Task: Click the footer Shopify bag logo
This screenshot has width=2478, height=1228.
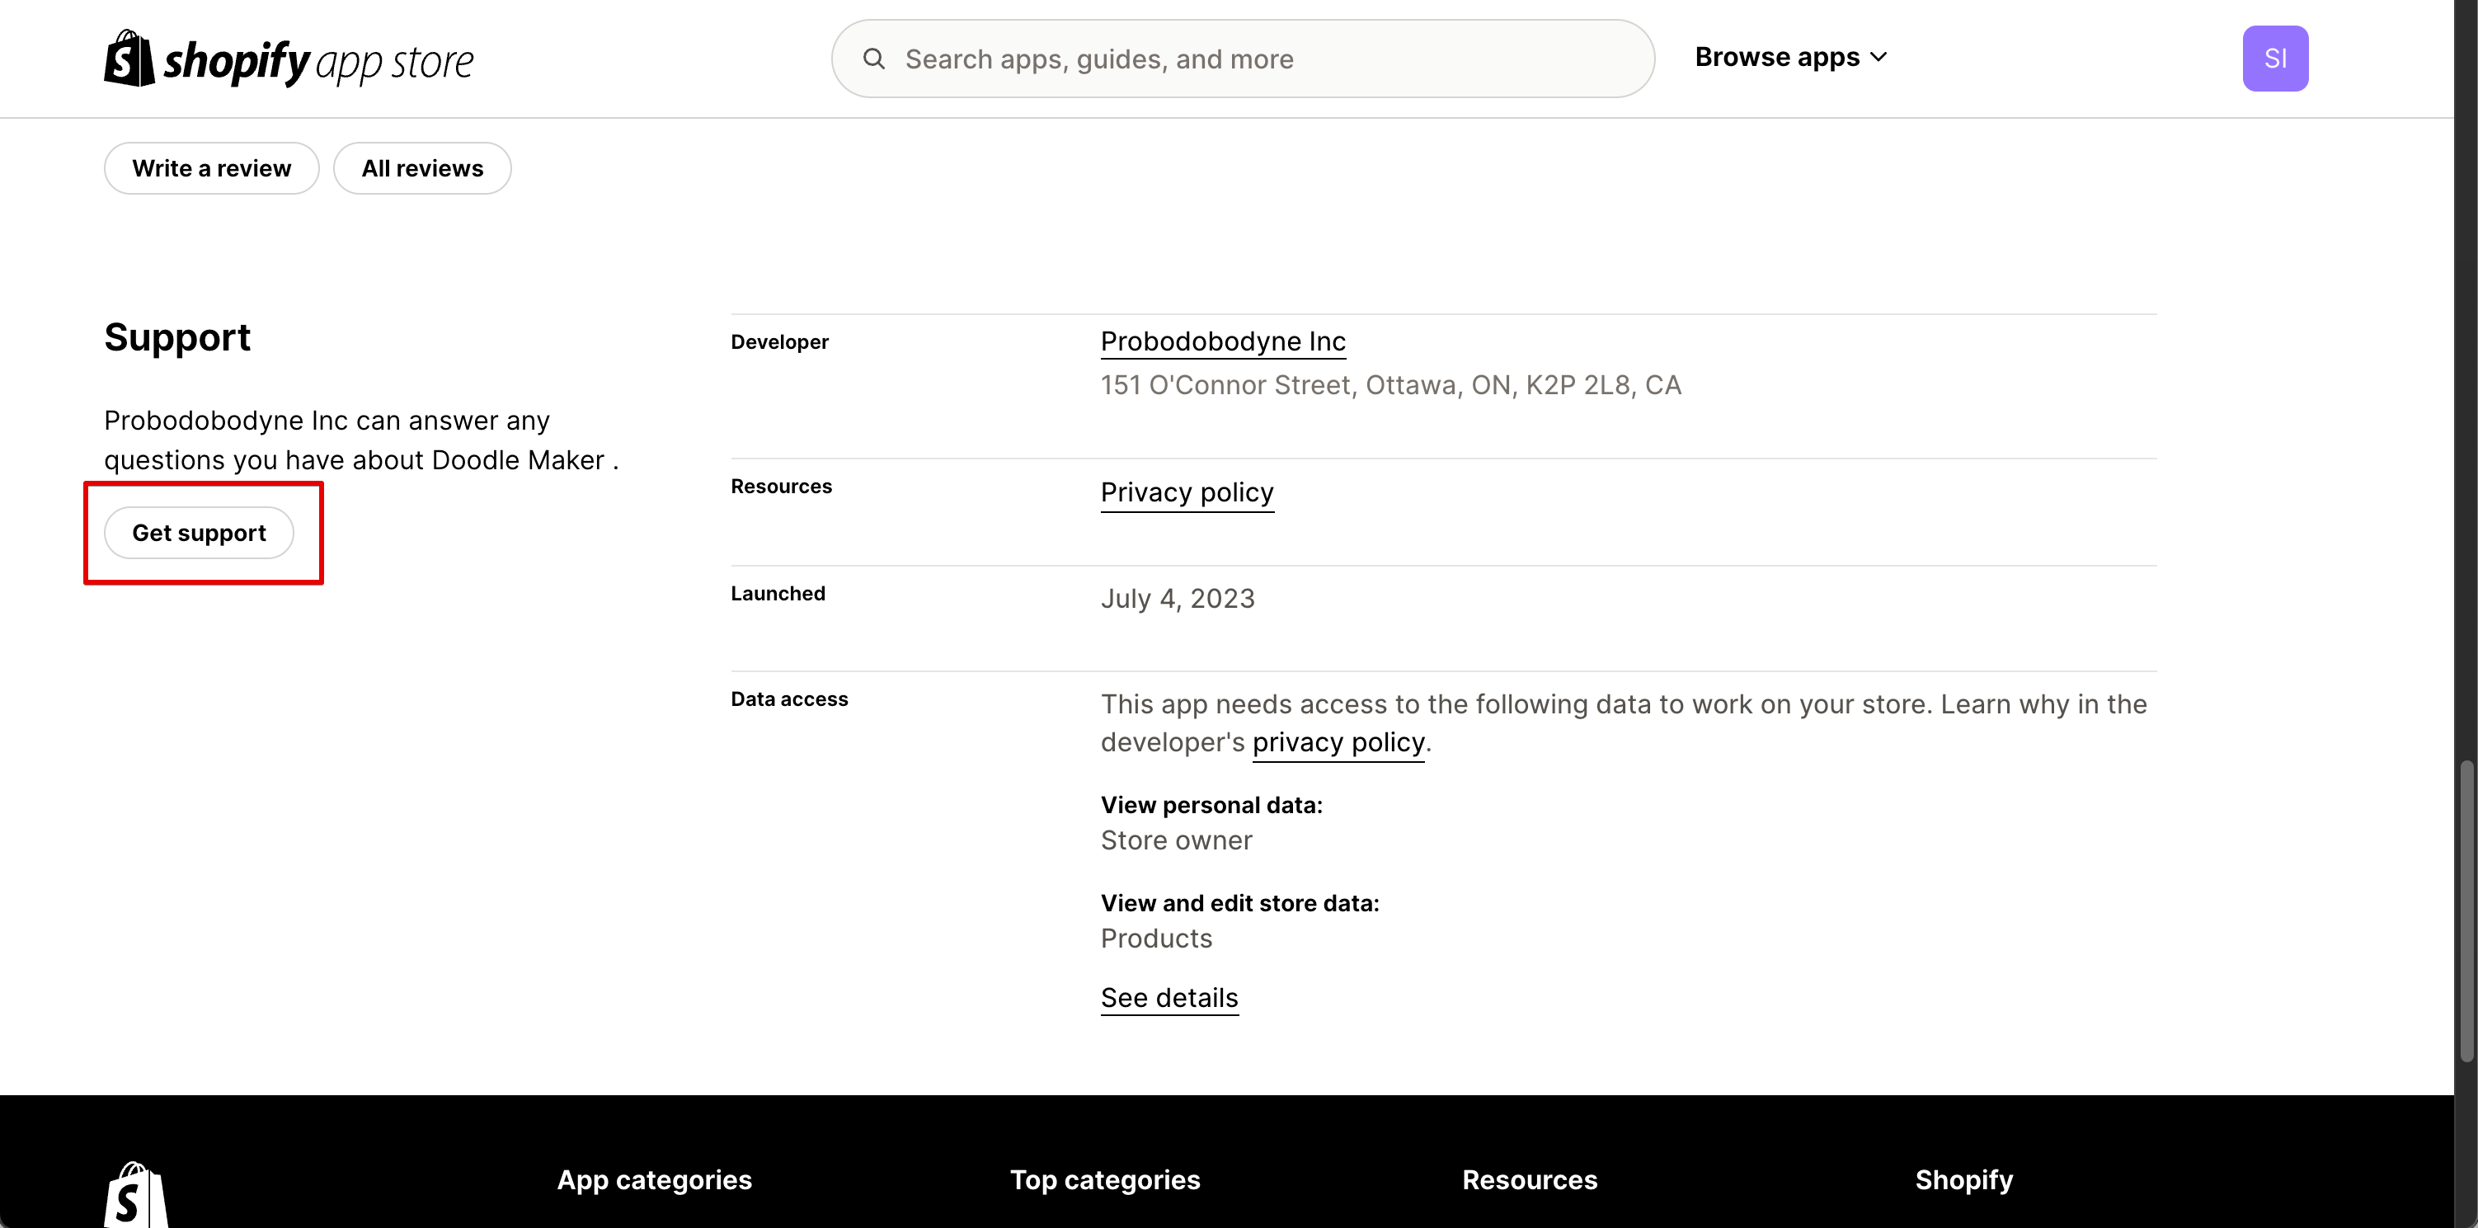Action: (x=135, y=1195)
